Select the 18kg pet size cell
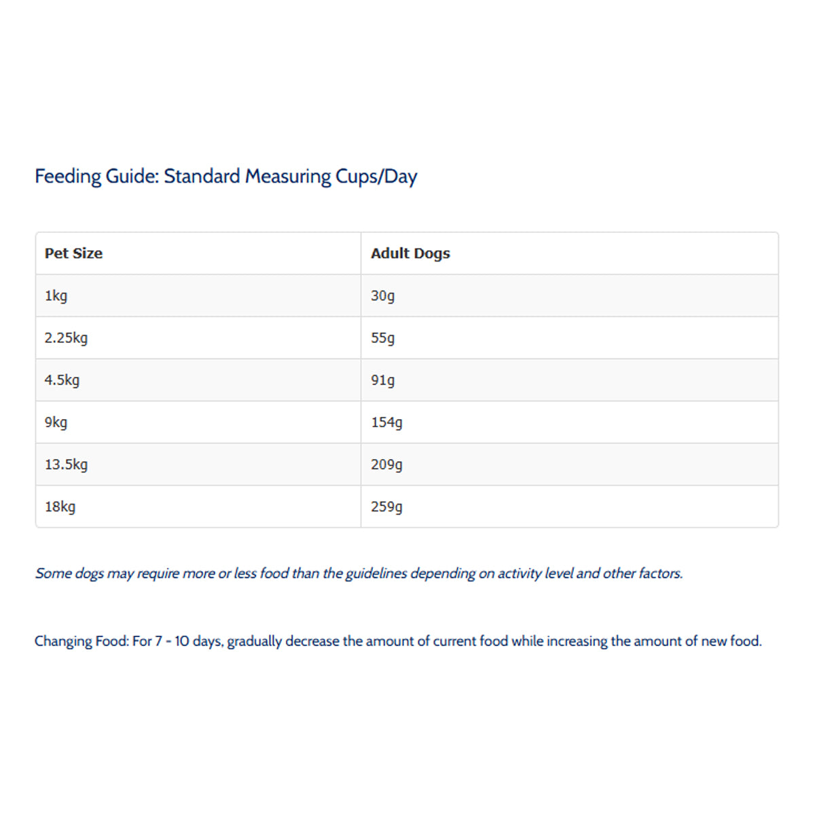 pyautogui.click(x=60, y=507)
